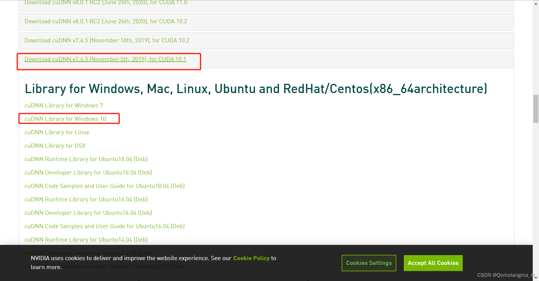This screenshot has width=539, height=281.
Task: Open Cookies Settings
Action: [x=369, y=263]
